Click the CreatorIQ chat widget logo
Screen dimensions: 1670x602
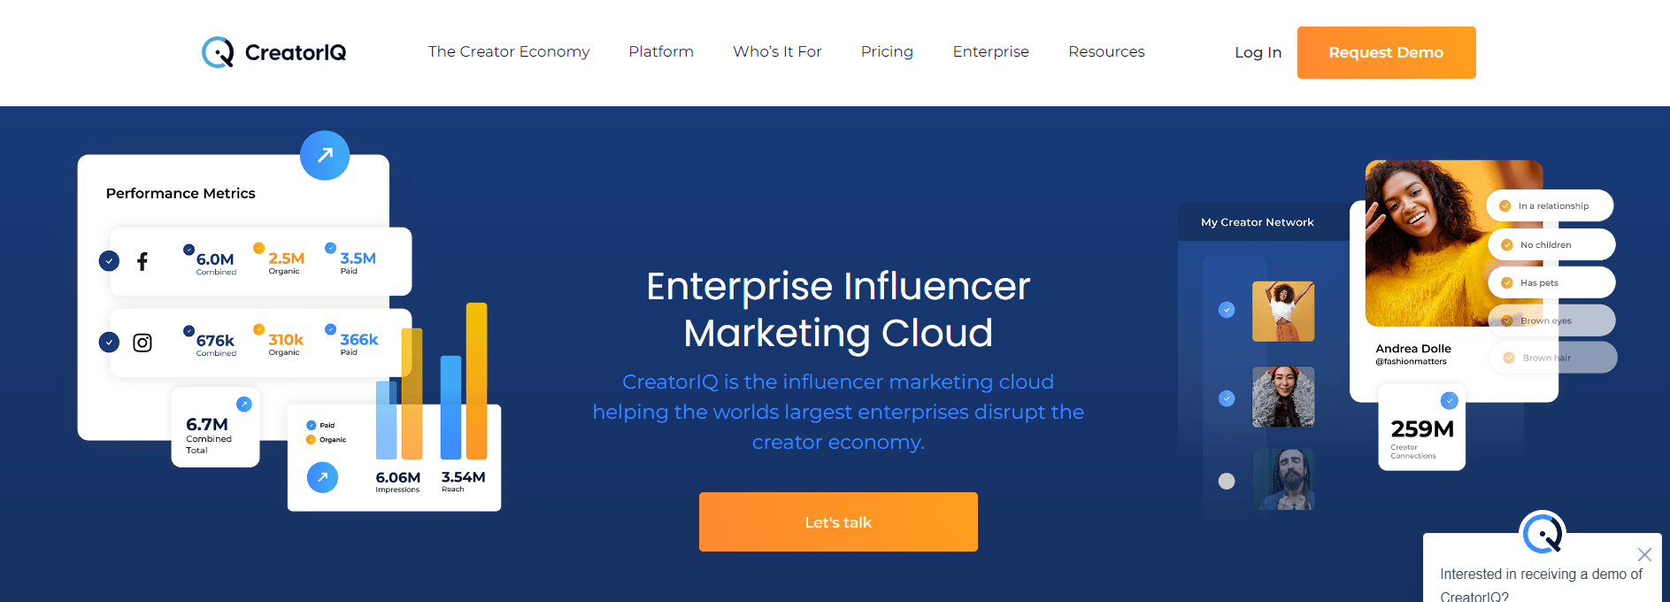(x=1543, y=534)
